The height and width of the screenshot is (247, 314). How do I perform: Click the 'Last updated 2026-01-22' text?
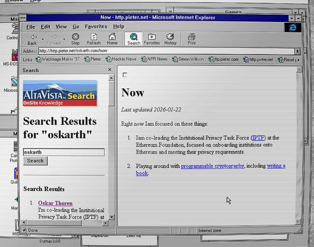(x=151, y=109)
